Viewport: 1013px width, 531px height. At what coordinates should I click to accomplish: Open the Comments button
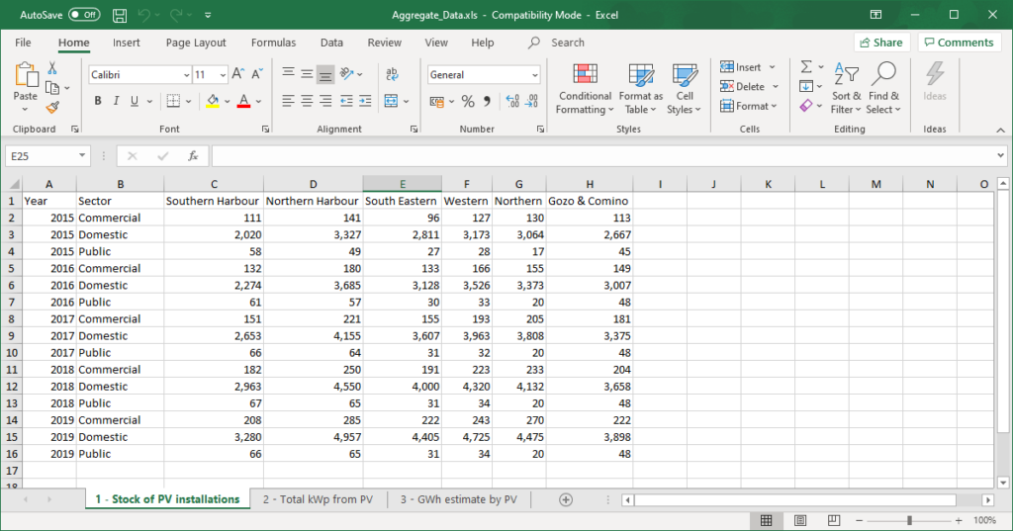click(x=959, y=43)
